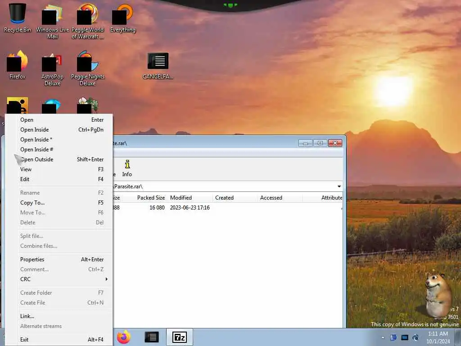Image resolution: width=461 pixels, height=346 pixels.
Task: Launch AstroPop Deluxe desktop shortcut
Action: [x=52, y=68]
